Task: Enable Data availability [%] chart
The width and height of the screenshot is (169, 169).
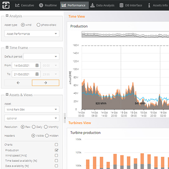Action: (56, 166)
